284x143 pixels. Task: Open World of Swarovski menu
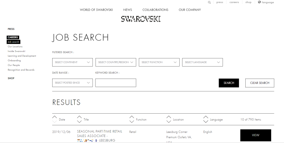pyautogui.click(x=96, y=10)
